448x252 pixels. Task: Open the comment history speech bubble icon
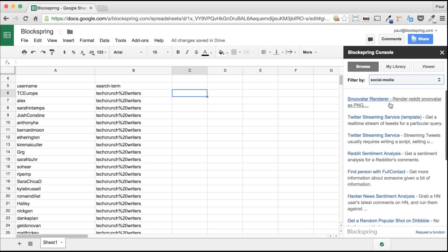(x=370, y=39)
